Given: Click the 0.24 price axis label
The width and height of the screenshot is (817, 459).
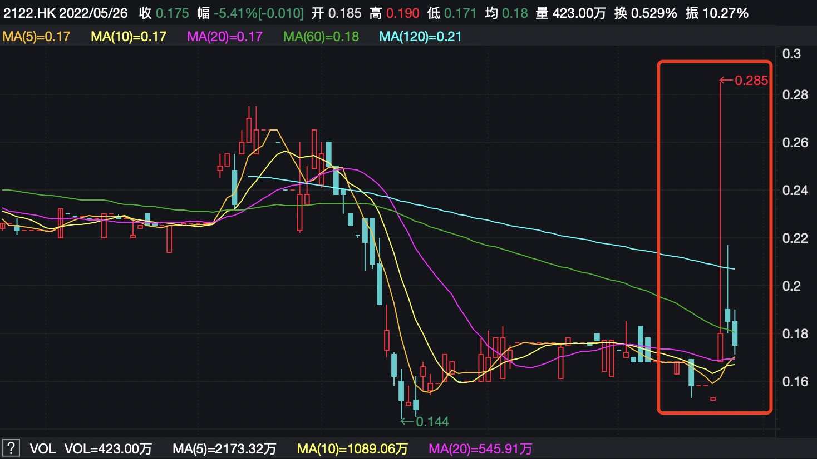Looking at the screenshot, I should tap(795, 191).
